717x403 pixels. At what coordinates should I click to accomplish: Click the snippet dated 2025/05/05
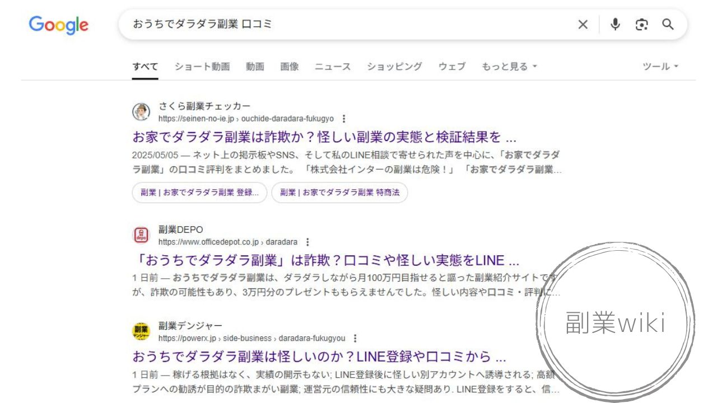(347, 162)
